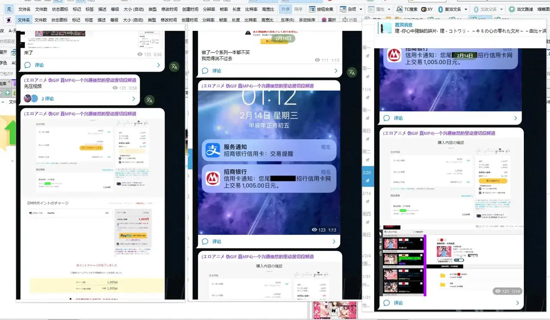Toggle 升序 ascending sort order
The image size is (550, 320).
(285, 9)
